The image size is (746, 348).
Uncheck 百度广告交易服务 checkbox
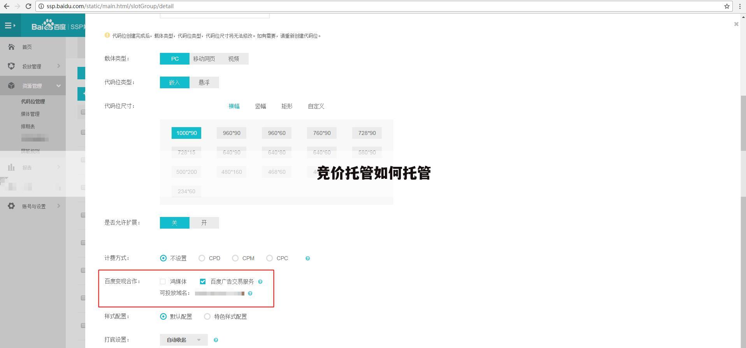pyautogui.click(x=203, y=282)
